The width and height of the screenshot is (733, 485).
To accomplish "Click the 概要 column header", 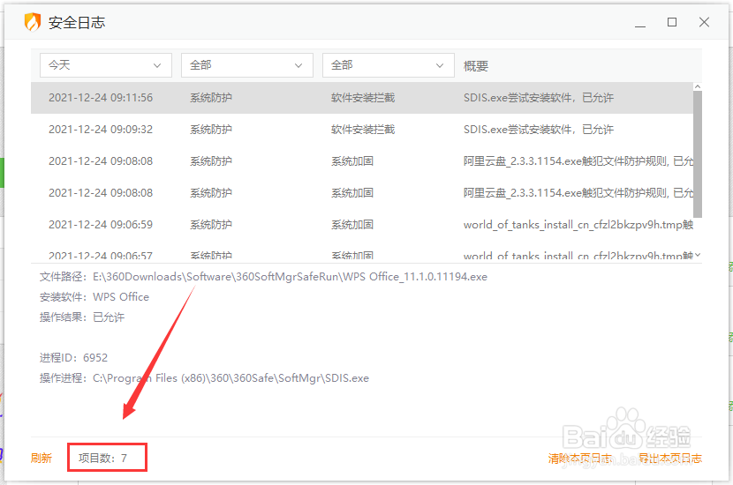I will point(476,66).
